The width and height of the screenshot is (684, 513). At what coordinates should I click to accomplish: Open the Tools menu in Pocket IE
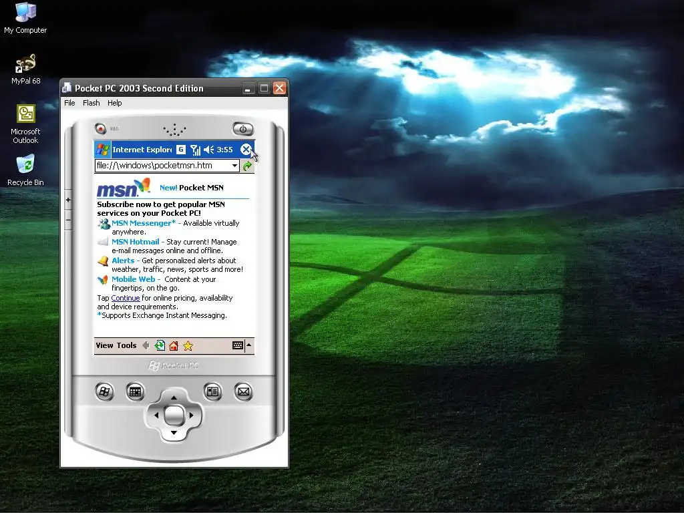tap(126, 345)
